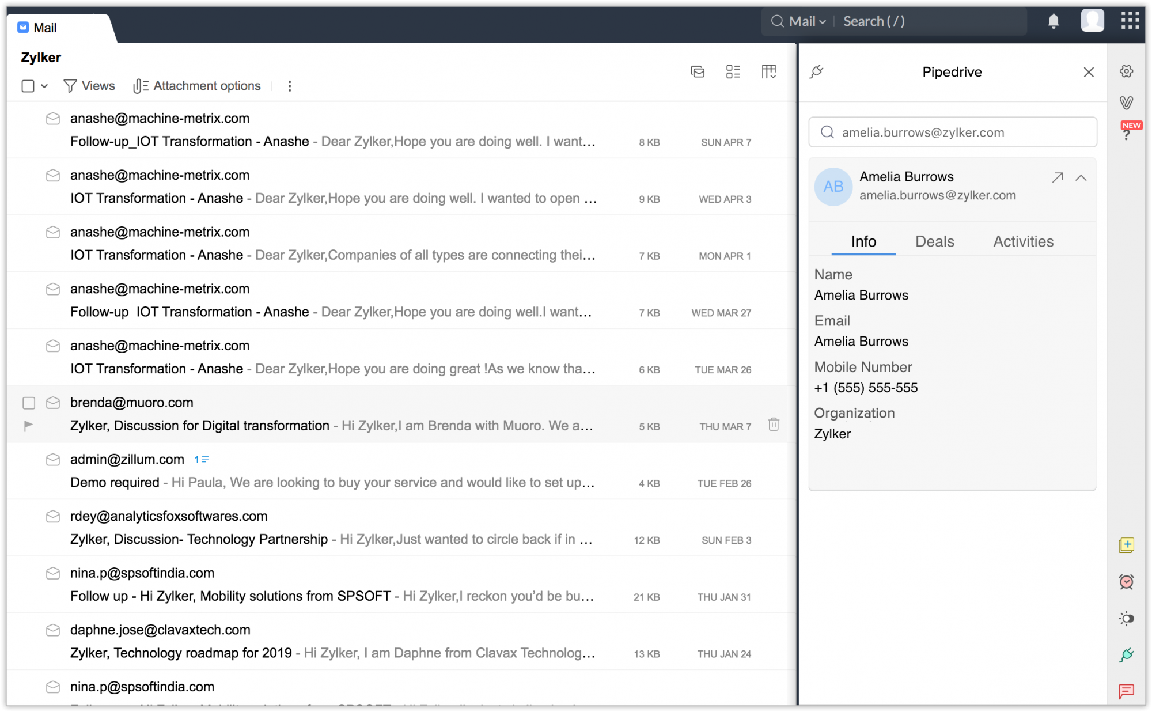Click the Views filter button
The image size is (1152, 712).
click(89, 86)
